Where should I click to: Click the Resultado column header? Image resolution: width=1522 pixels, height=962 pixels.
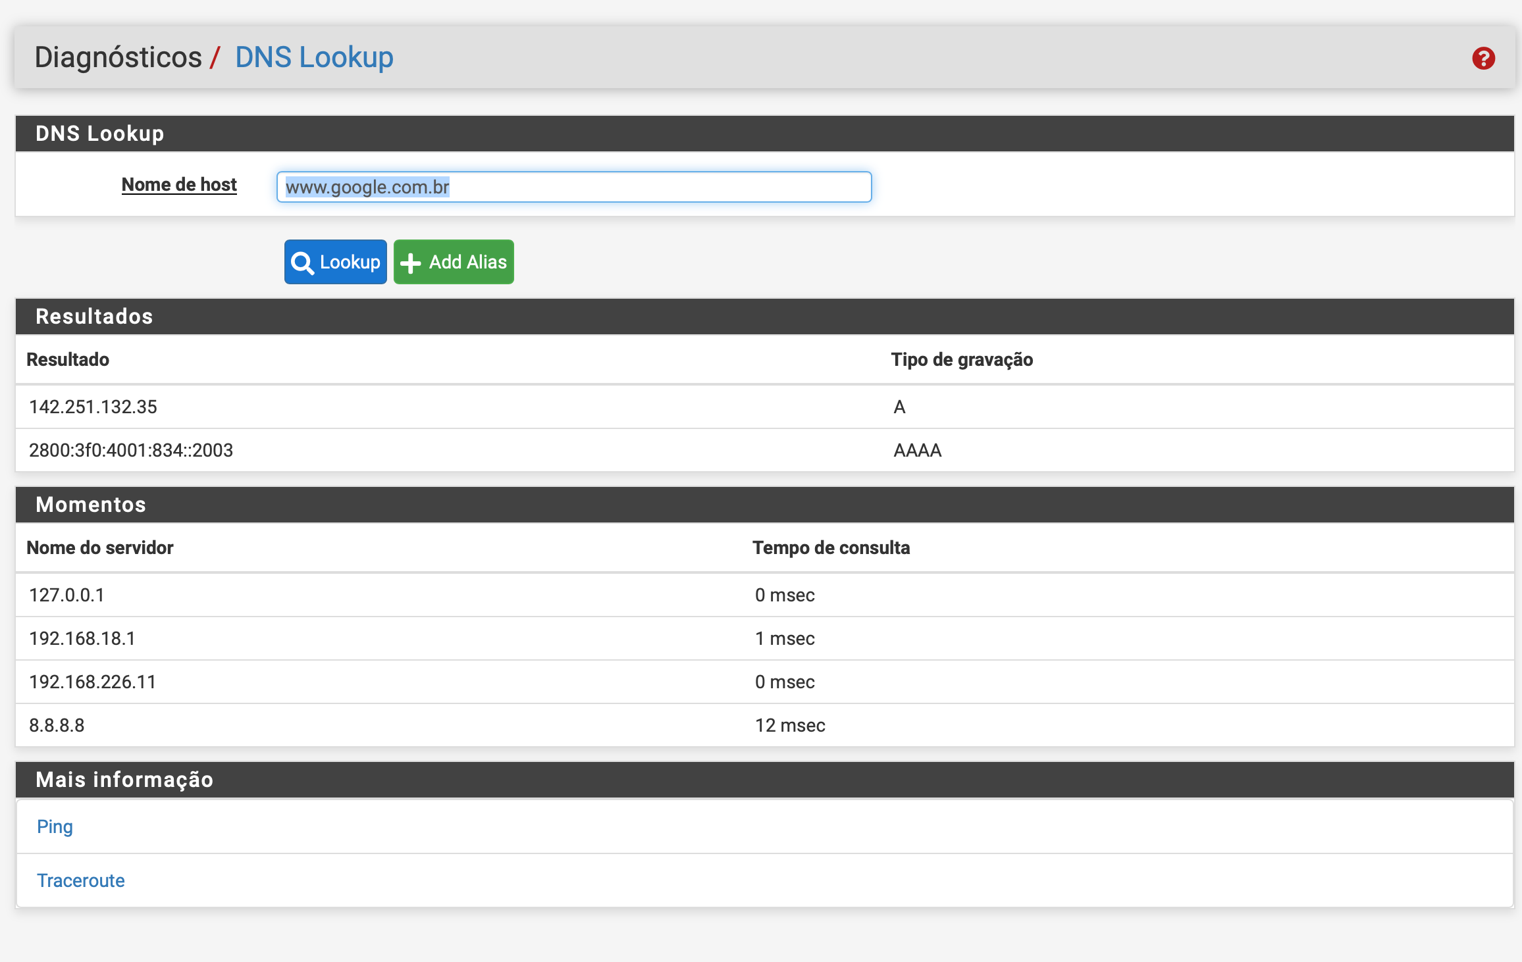[x=68, y=359]
